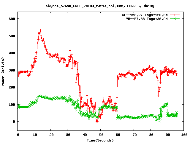Click the x-axis tick label 60
The image size is (190, 143).
click(118, 135)
